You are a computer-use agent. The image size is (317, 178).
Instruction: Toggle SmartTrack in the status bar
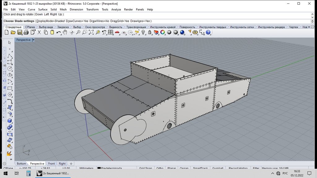click(x=200, y=168)
